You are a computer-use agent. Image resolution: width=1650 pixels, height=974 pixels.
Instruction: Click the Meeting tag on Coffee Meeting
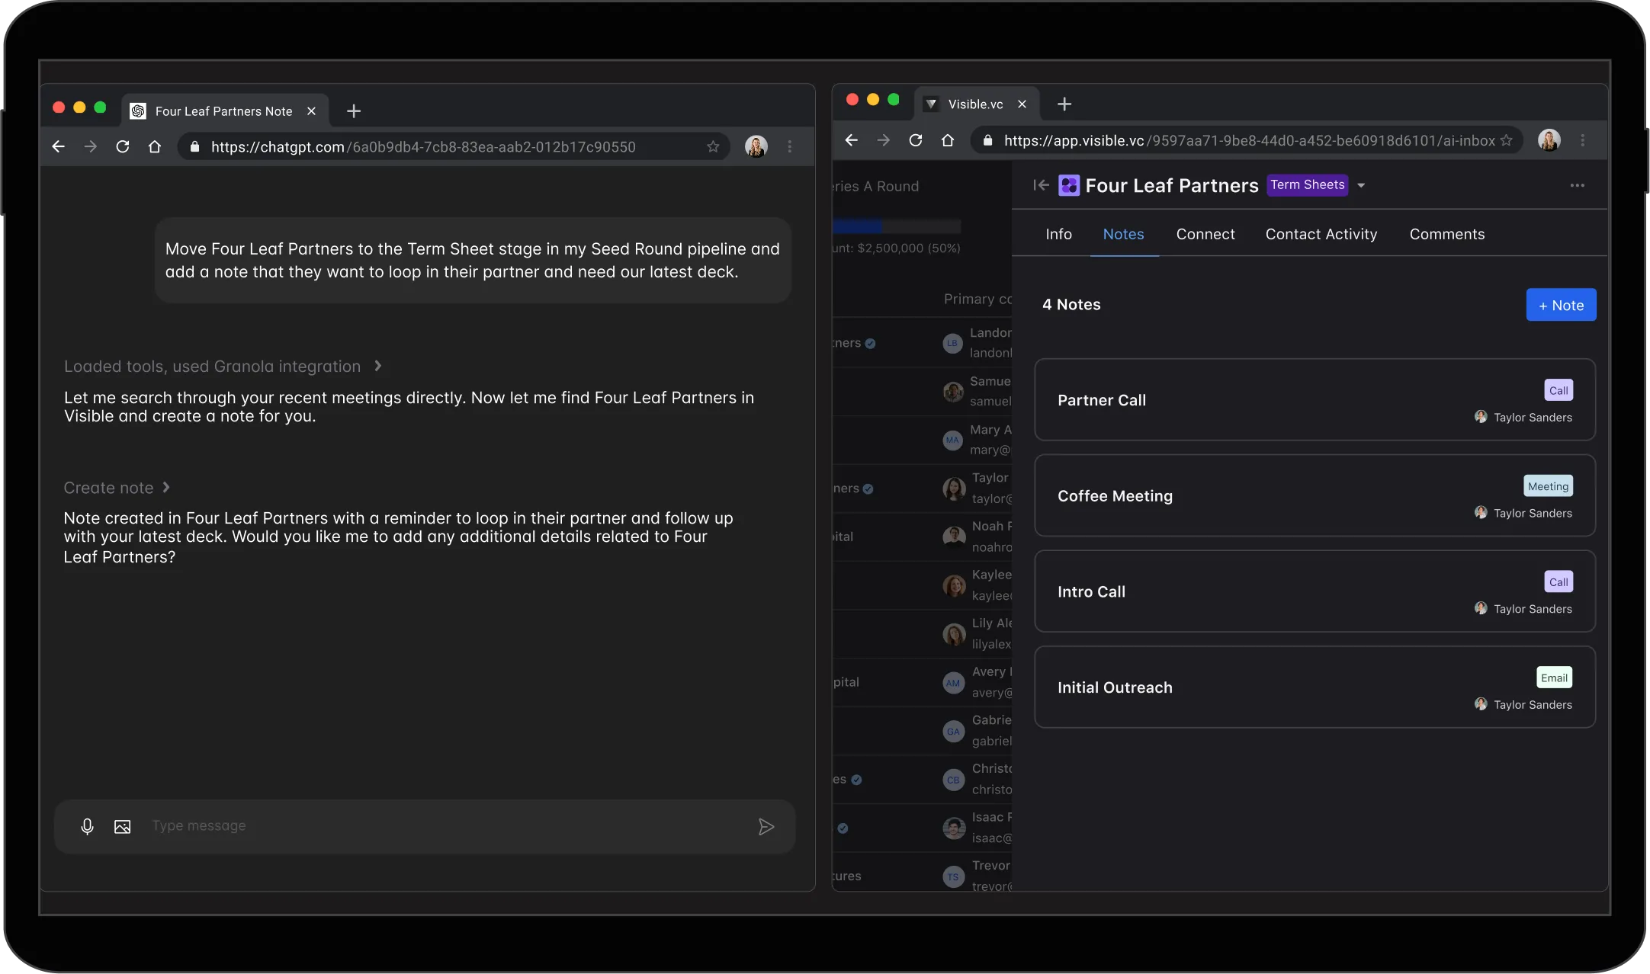1548,486
